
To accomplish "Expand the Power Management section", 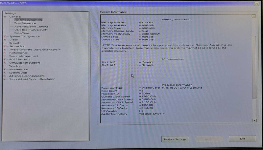I will point(5,56).
